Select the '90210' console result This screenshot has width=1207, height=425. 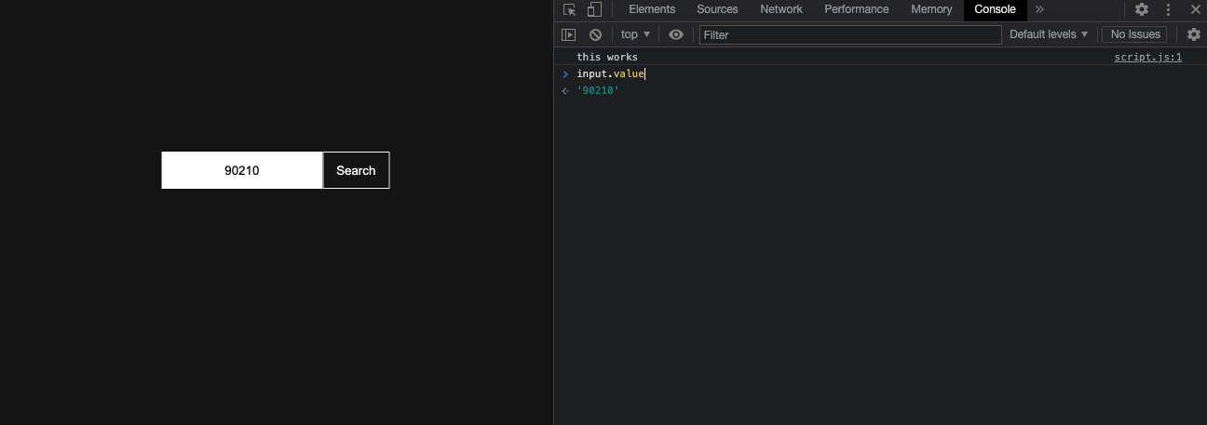point(598,90)
